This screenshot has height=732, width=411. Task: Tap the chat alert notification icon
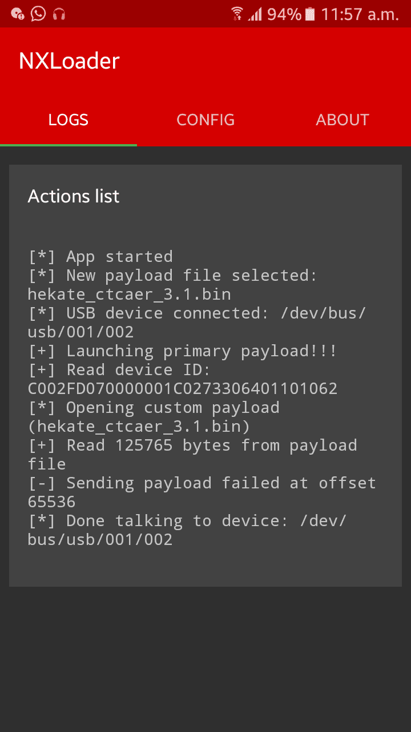[x=18, y=14]
